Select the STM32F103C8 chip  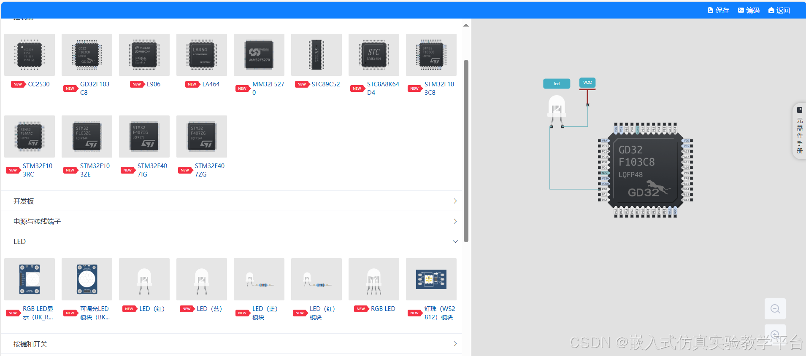tap(431, 55)
